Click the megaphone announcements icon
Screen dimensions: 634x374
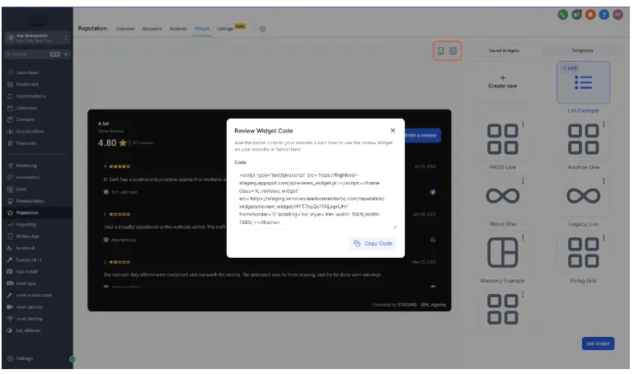(x=576, y=15)
